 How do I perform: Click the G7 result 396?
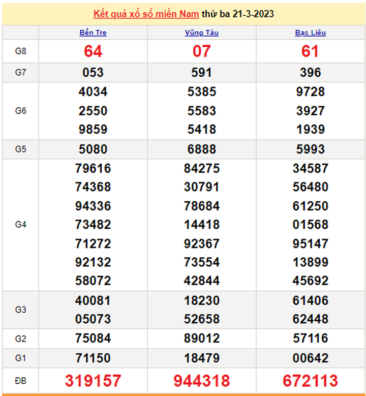pos(310,73)
